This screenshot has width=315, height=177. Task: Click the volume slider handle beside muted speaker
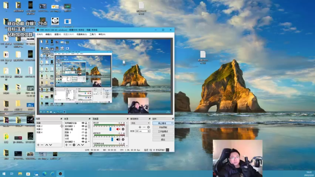[110, 129]
